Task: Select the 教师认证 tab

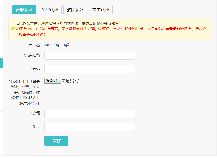Action: pos(75,9)
